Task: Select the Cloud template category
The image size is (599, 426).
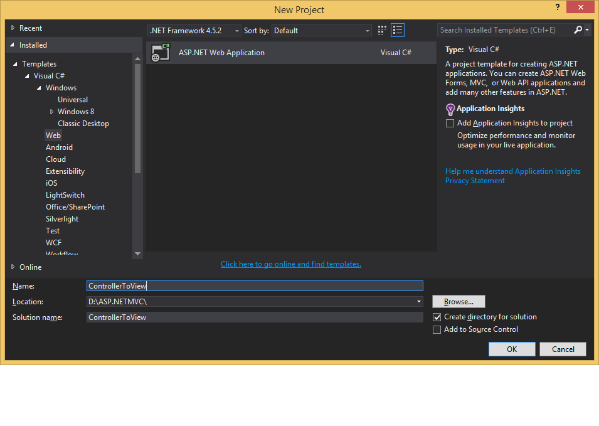Action: (56, 159)
